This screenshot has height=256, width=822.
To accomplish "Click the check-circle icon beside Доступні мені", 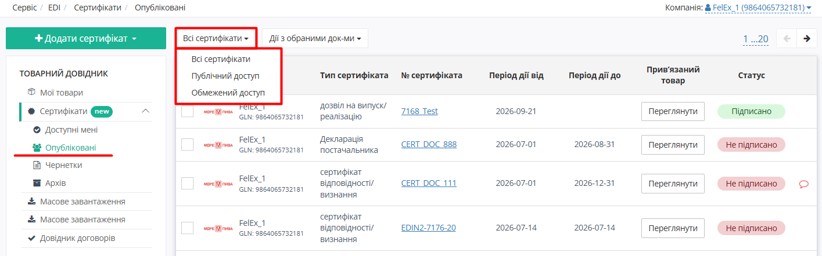I will [37, 130].
